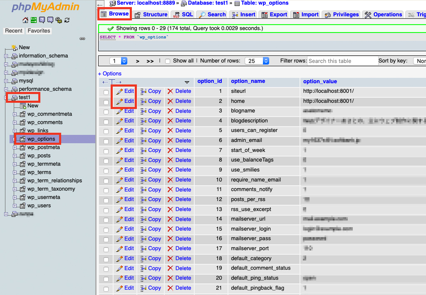Open navigation panel settings gear icon
Screen dimensions: 426x295
pos(58,20)
